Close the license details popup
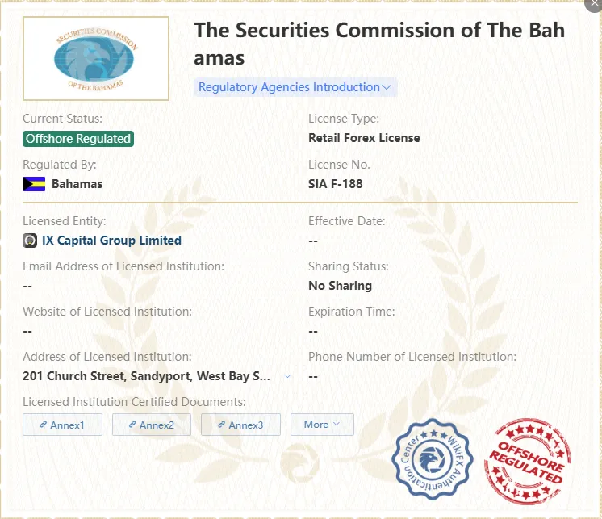Screen dimensions: 602x519 [594, 5]
